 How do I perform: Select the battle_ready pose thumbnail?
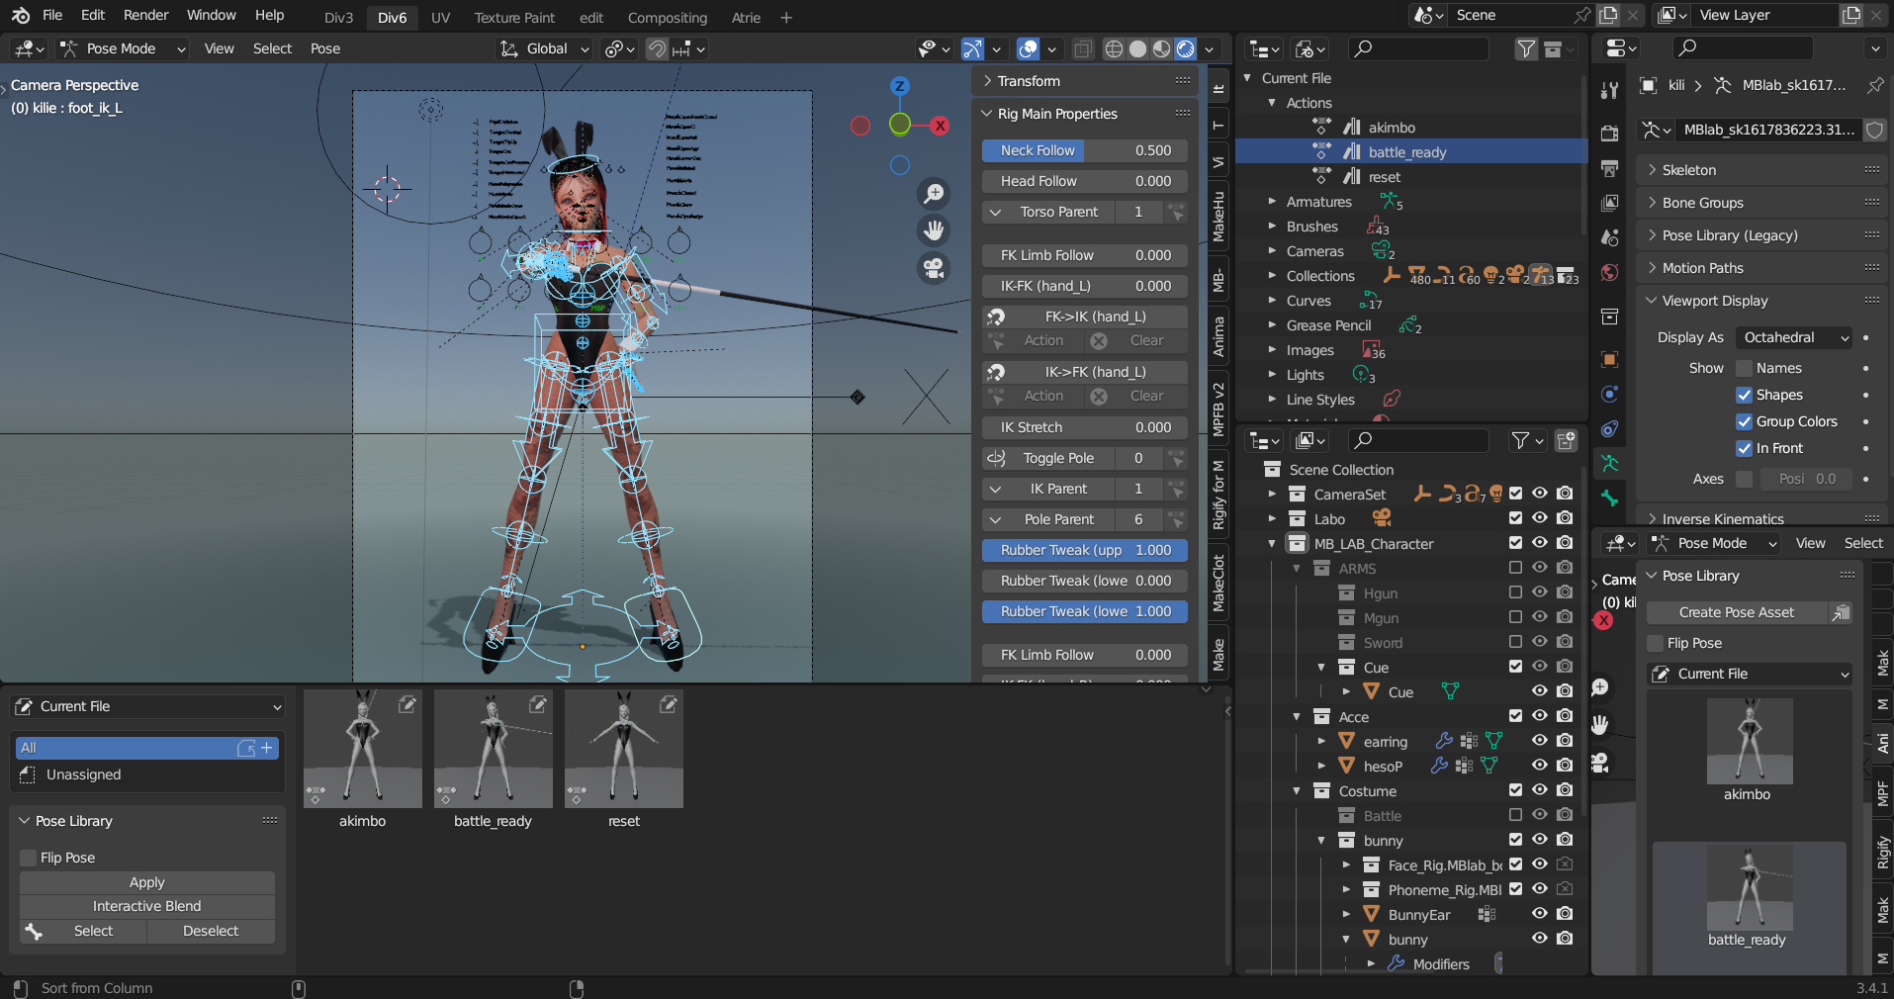[x=493, y=749]
